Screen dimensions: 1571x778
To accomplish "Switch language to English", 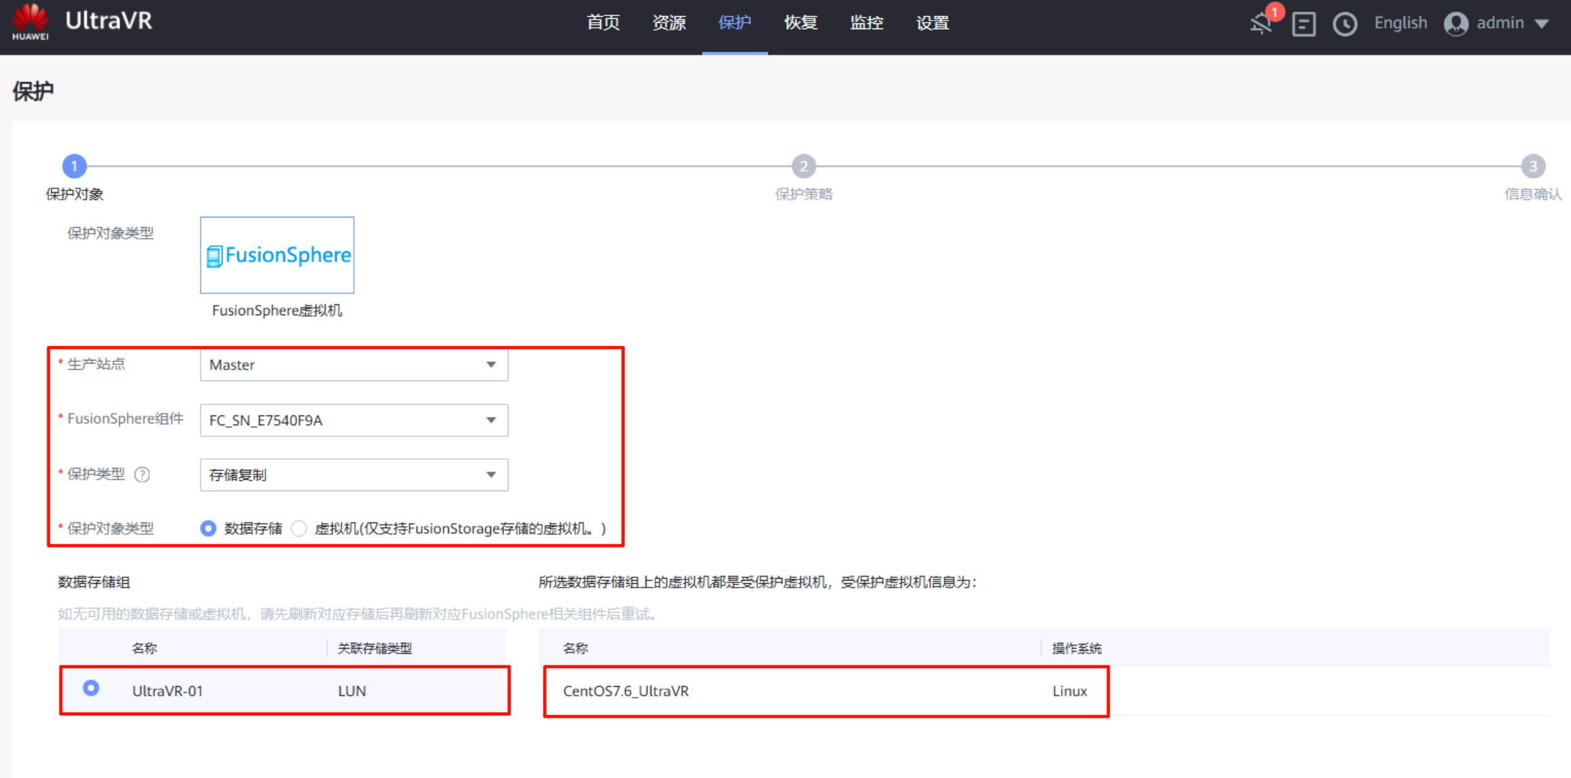I will pos(1400,23).
